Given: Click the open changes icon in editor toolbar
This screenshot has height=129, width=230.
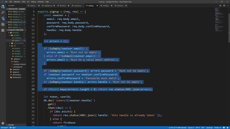Looking at the screenshot, I should pyautogui.click(x=220, y=6).
